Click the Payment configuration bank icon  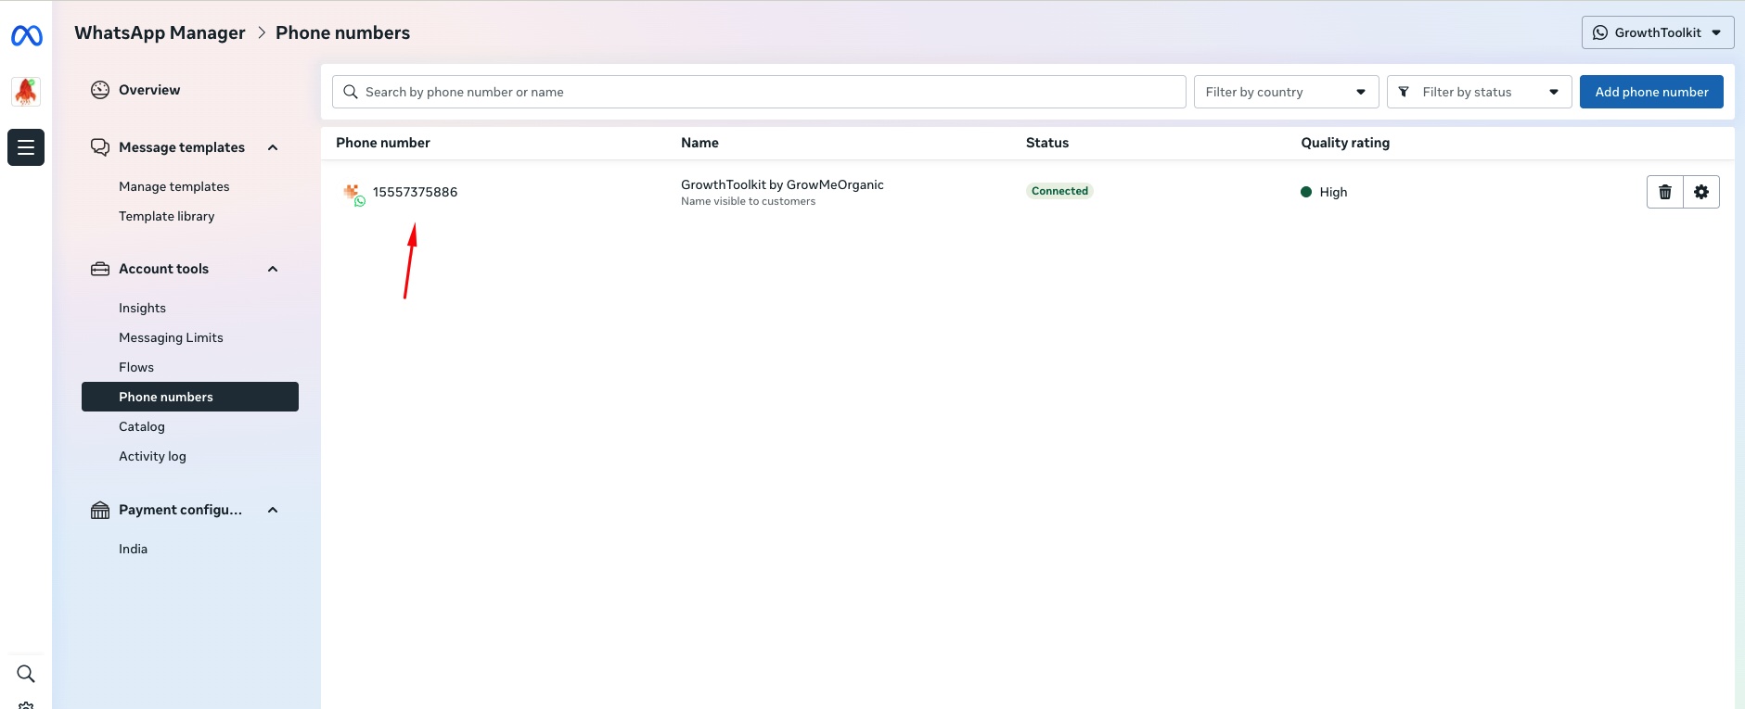[x=100, y=510]
